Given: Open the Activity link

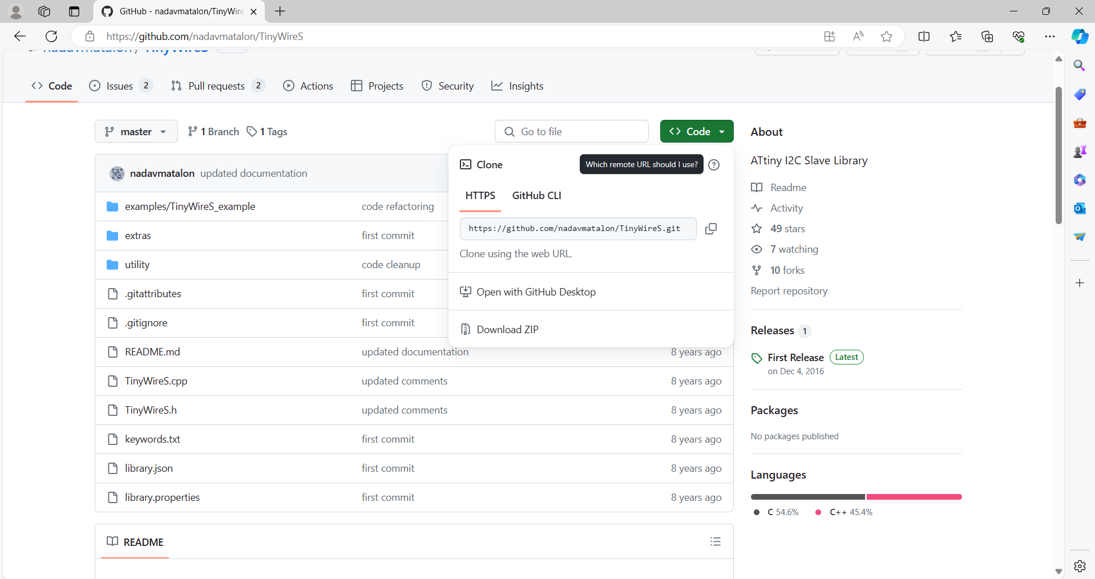Looking at the screenshot, I should click(777, 208).
